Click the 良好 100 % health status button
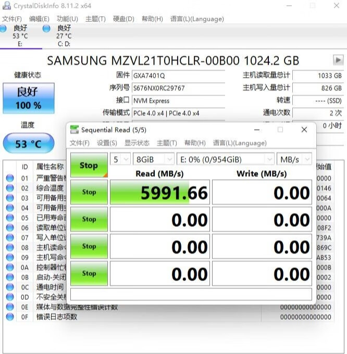 29,98
